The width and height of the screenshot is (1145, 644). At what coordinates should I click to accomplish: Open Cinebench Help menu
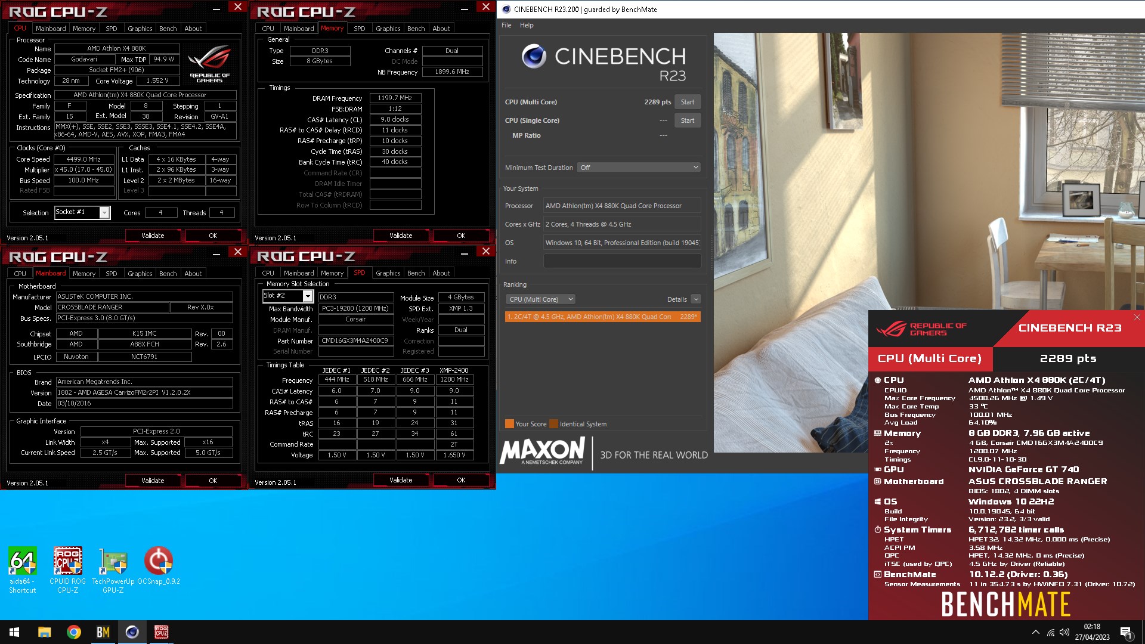click(x=527, y=25)
